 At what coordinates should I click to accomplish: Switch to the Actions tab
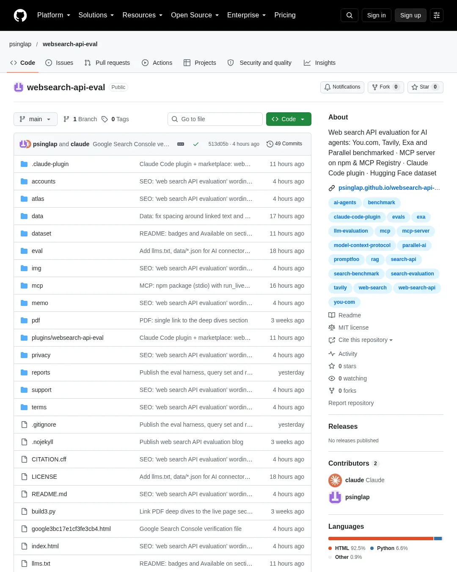(157, 63)
